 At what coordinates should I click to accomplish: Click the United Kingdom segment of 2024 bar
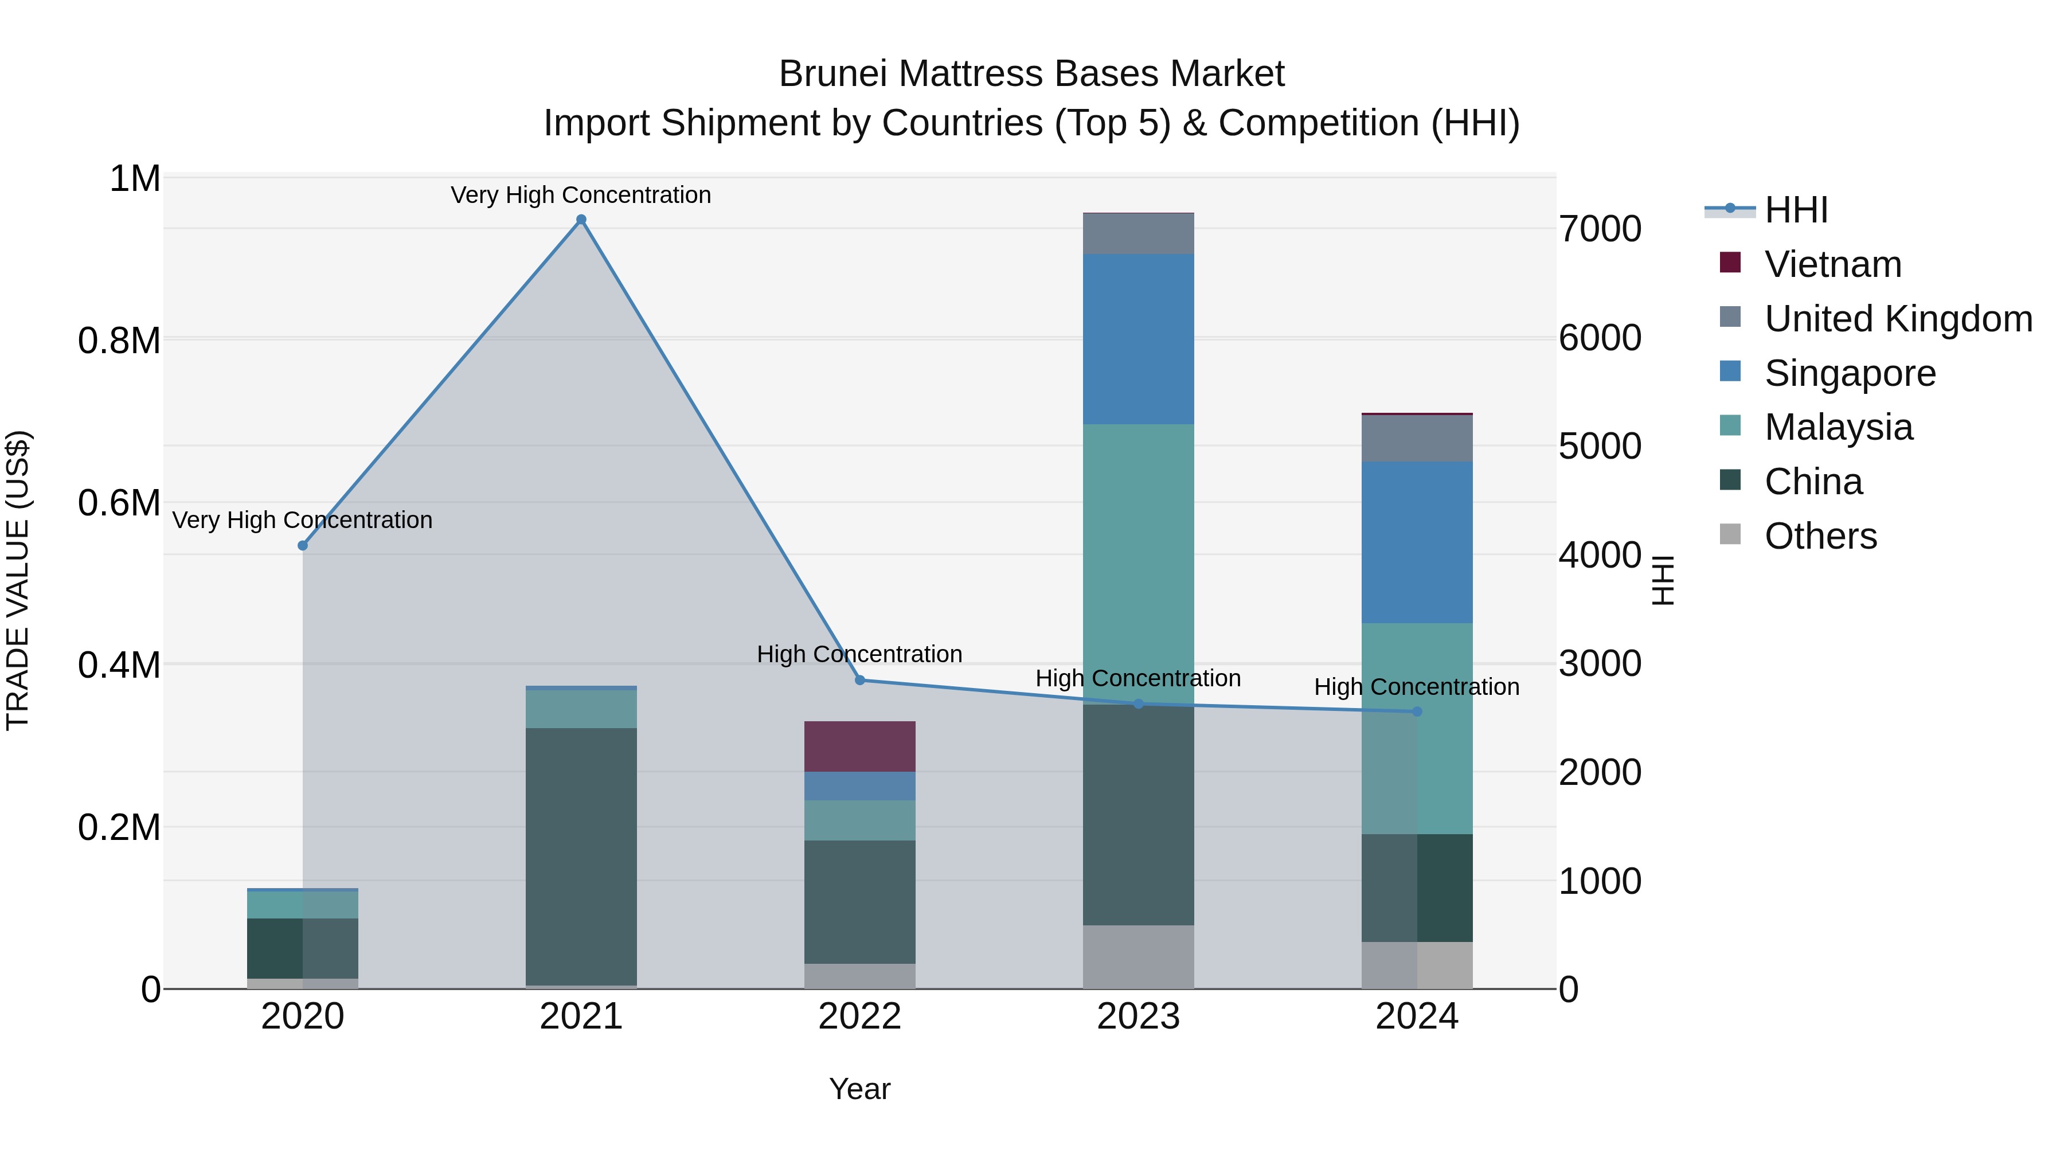pyautogui.click(x=1417, y=438)
